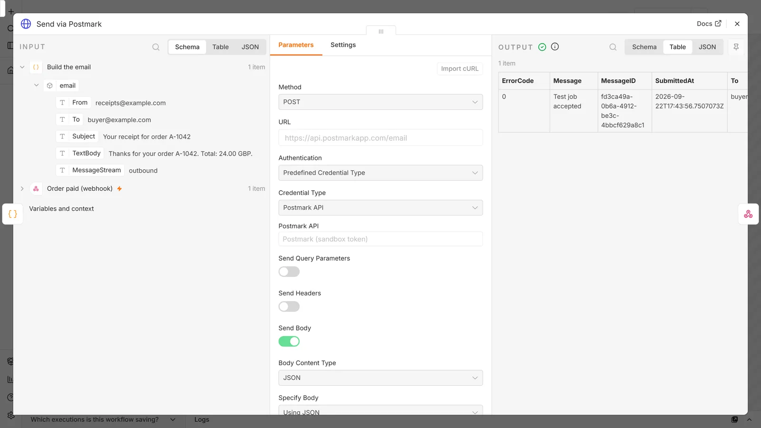Screen dimensions: 761x428
Task: Open previous node with the braces side button
Action: click(x=13, y=214)
